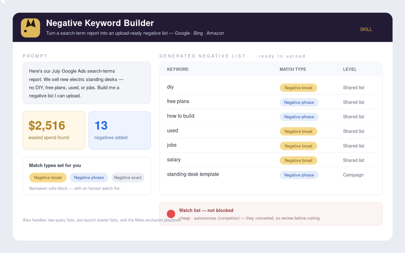Click the 'PROMPT' section label

[35, 56]
